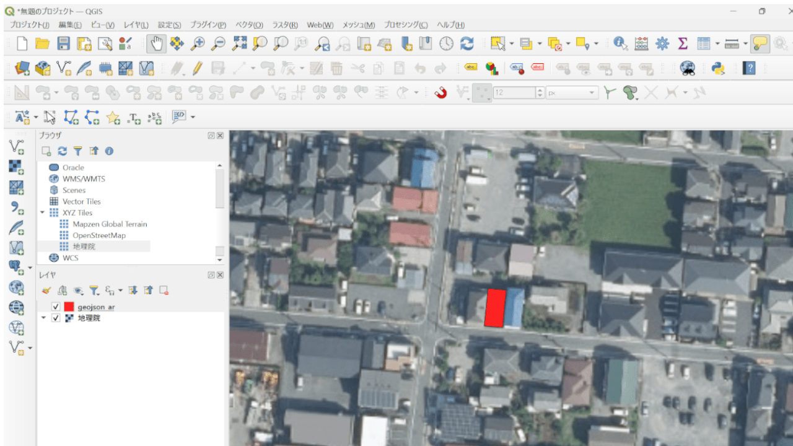
Task: Open the Python console
Action: click(718, 68)
